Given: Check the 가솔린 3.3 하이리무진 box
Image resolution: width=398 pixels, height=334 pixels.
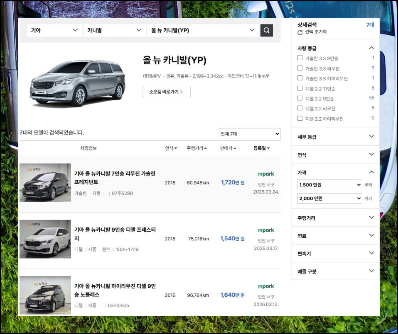Looking at the screenshot, I should 300,78.
